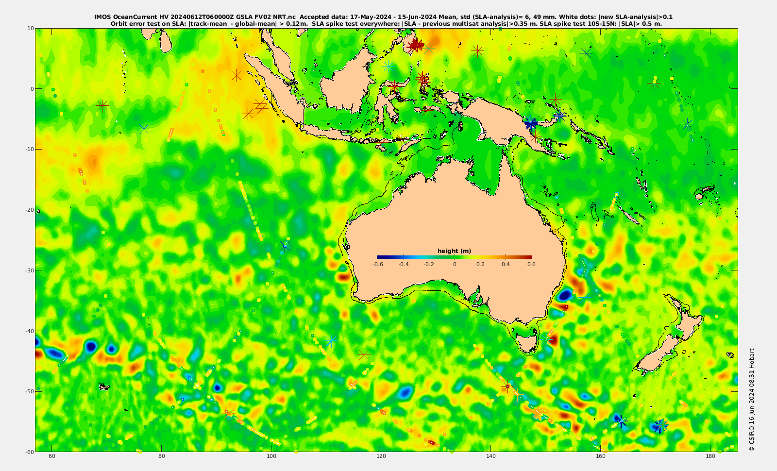Screen dimensions: 777x471
Task: Click the latitude axis label '-50'
Action: [x=30, y=391]
